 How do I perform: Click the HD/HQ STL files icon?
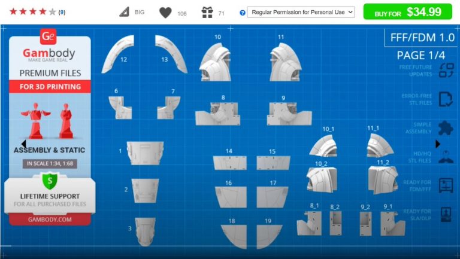[x=446, y=157]
